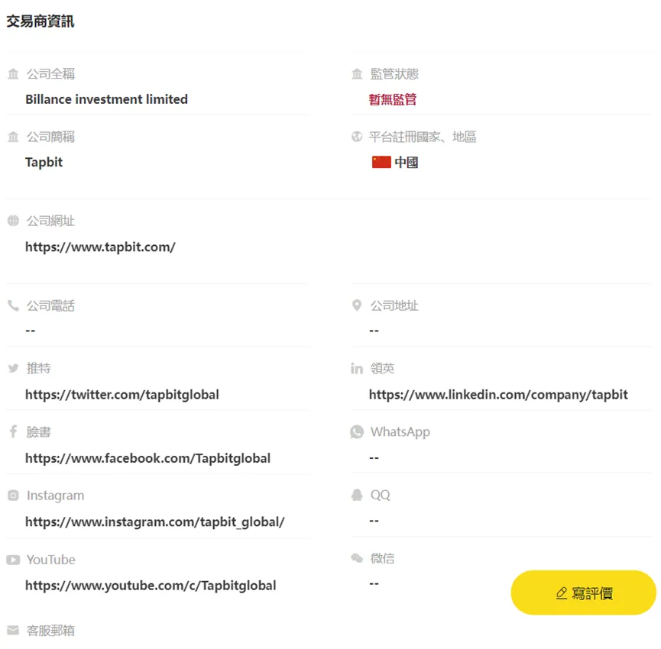Click the WeChat bubbles icon beside 微信
Screen dimensions: 661x649
(x=357, y=558)
